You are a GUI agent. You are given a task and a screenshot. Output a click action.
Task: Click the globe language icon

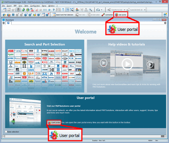pos(98,10)
